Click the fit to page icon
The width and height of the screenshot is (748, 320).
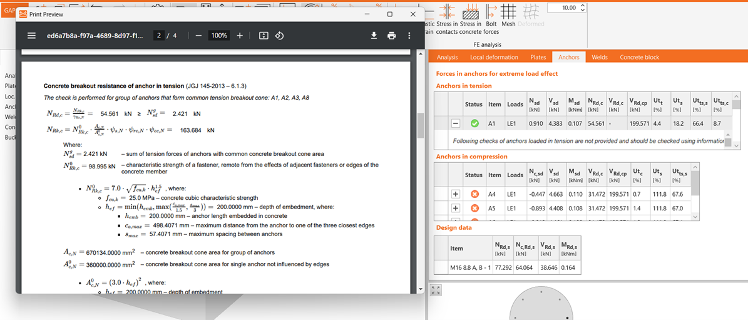(264, 36)
